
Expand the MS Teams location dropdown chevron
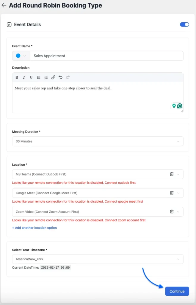point(178,174)
